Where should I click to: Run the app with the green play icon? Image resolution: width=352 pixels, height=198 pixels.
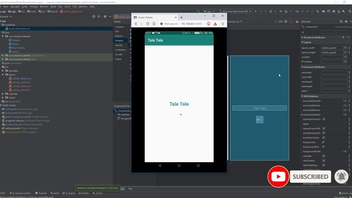pyautogui.click(x=256, y=11)
